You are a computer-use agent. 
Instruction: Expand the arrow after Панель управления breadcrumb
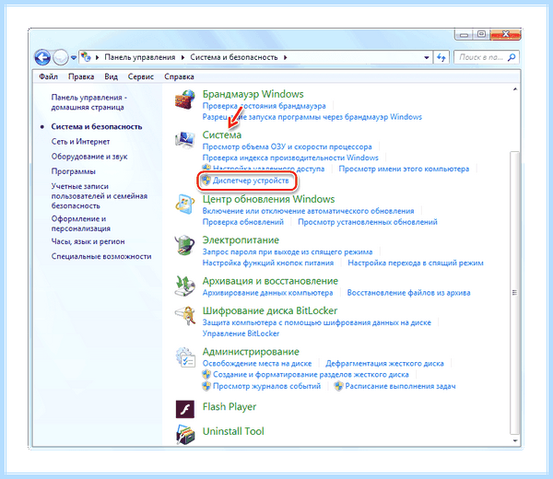(x=182, y=57)
